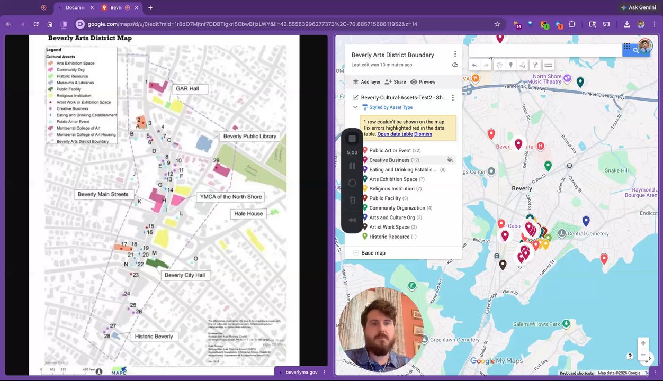Delete the recording with trash icon
Screen dimensions: 663x381
352,200
